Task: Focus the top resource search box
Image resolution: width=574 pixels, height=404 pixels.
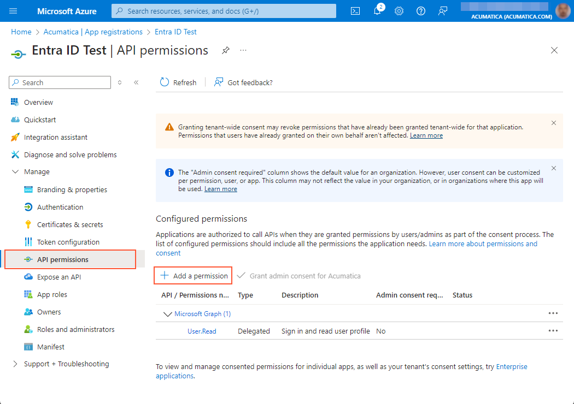Action: point(224,11)
